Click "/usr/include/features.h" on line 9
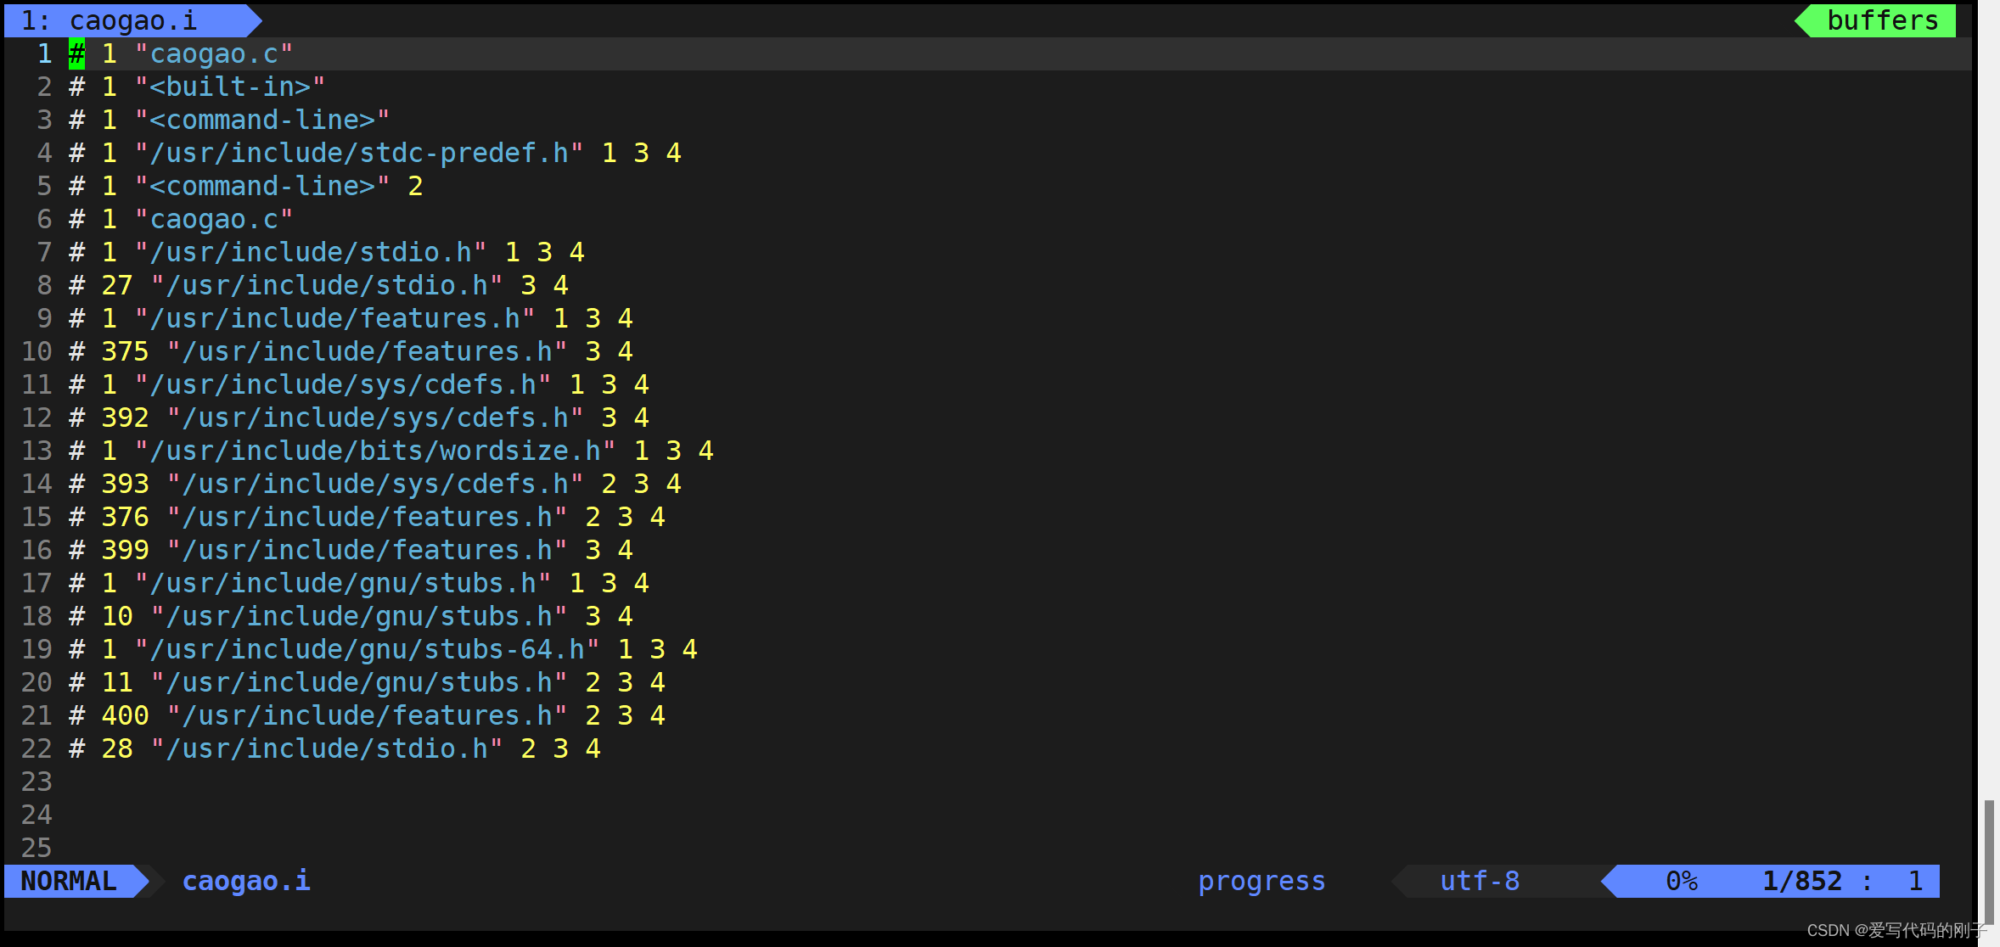2000x947 pixels. pyautogui.click(x=335, y=318)
